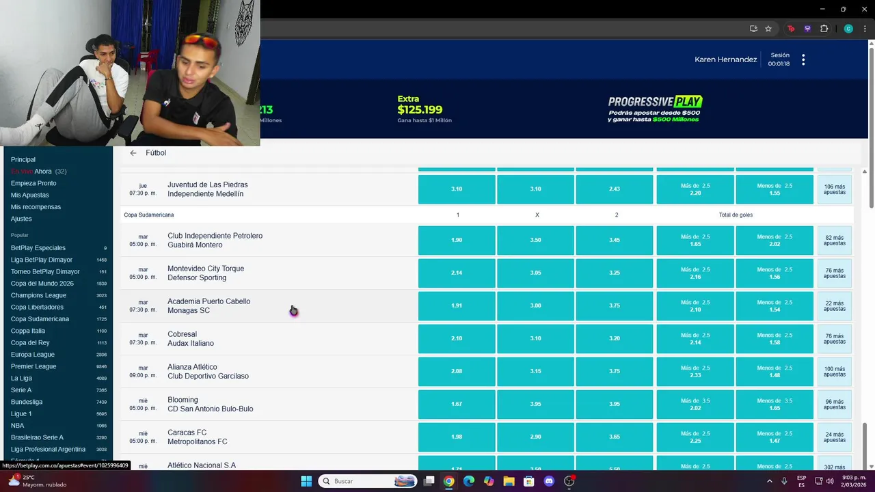
Task: Open Copilot from the taskbar
Action: tap(489, 481)
